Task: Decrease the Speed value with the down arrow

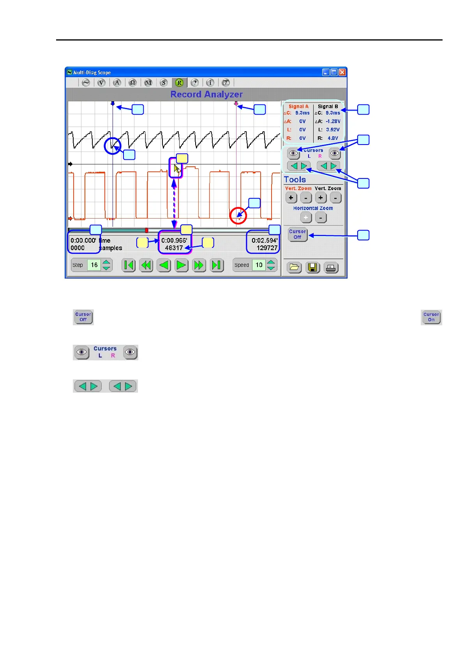Action: click(271, 268)
